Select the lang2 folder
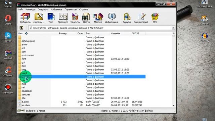 point(25,73)
